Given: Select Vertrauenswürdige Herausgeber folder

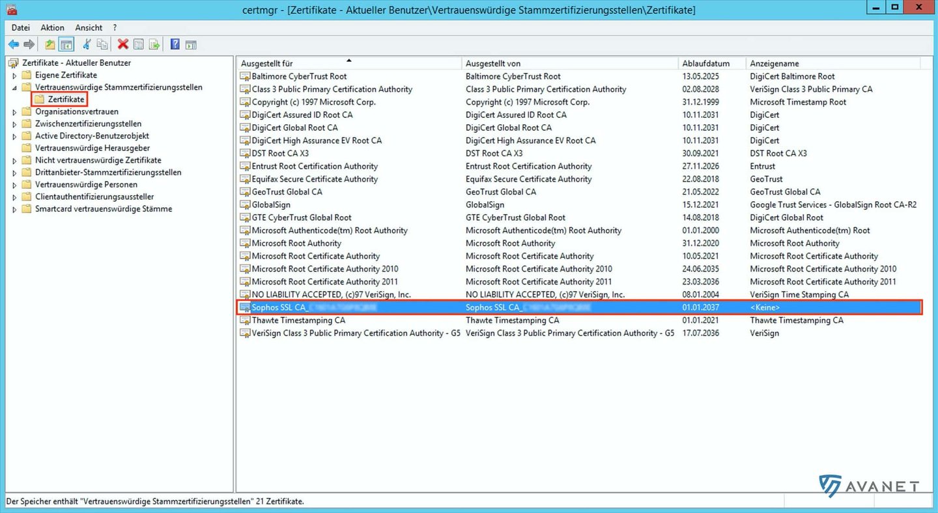Looking at the screenshot, I should 92,148.
